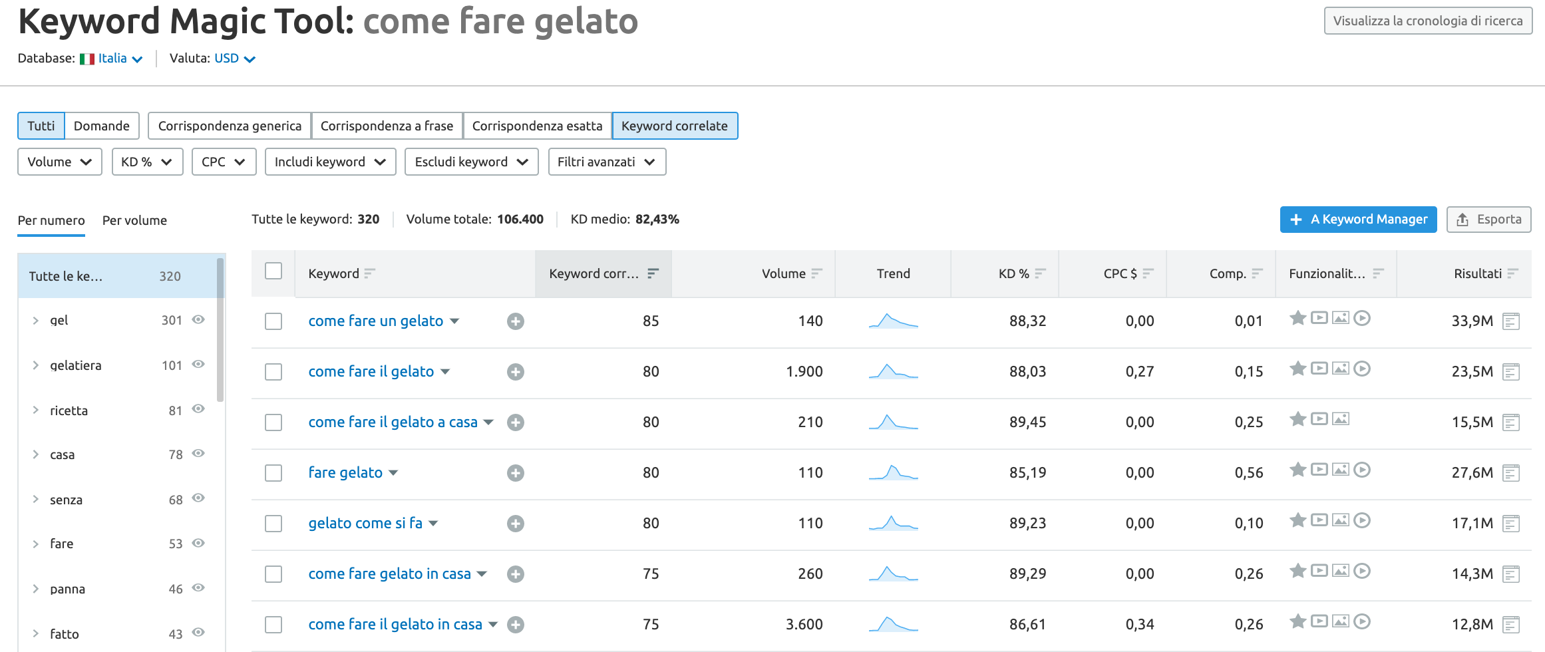Image resolution: width=1545 pixels, height=652 pixels.
Task: Sort by Comp. column sort icon
Action: click(x=1257, y=273)
